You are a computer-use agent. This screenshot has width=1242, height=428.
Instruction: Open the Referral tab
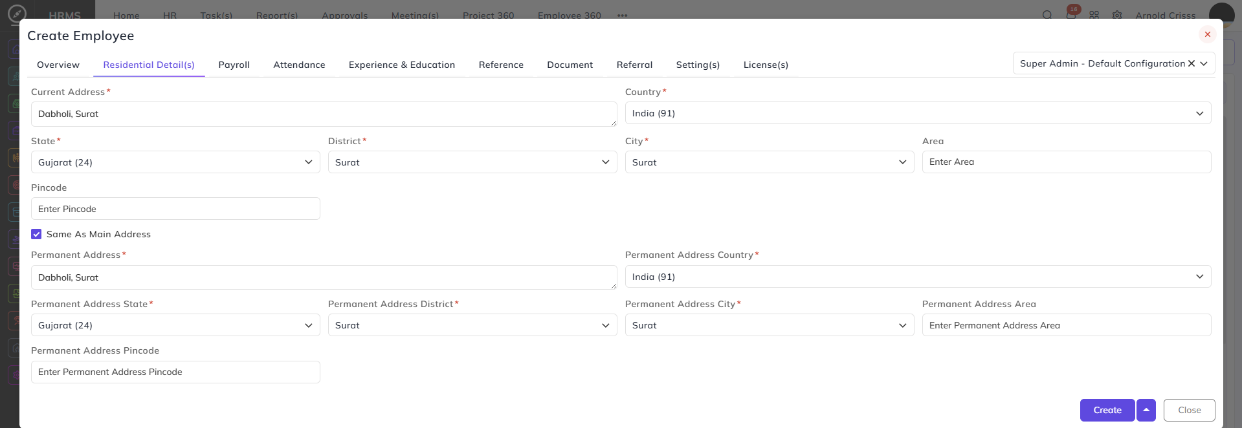pos(635,65)
